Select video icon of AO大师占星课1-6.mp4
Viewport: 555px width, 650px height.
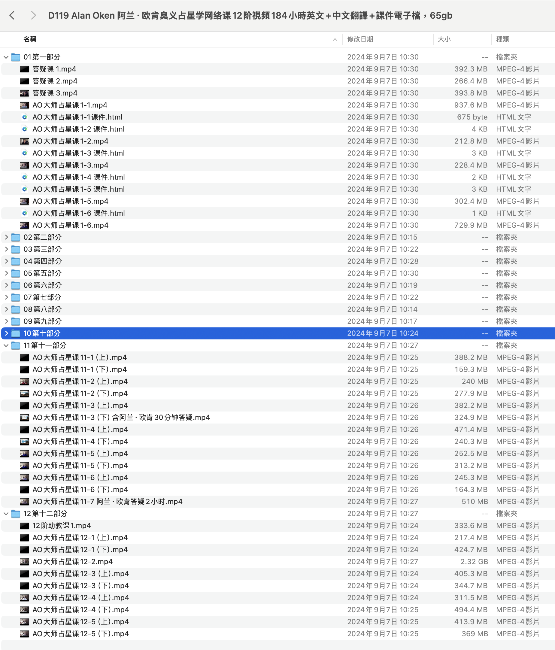tap(24, 225)
